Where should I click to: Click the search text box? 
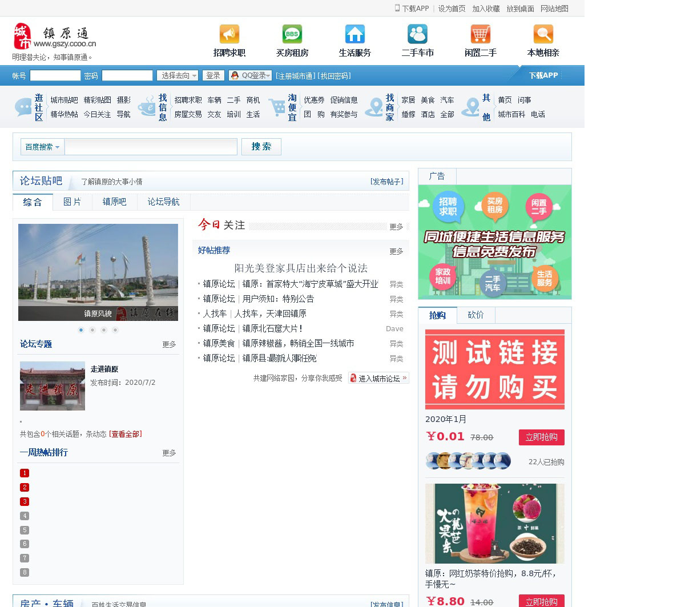(x=151, y=147)
